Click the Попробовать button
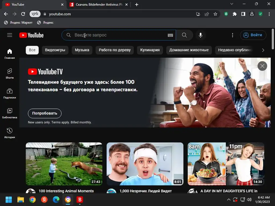 [x=45, y=113]
